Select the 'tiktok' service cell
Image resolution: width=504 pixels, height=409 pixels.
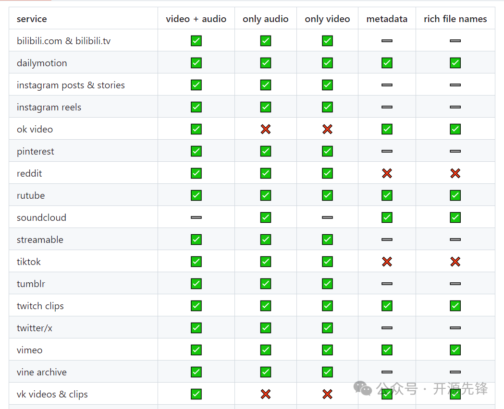pos(83,261)
